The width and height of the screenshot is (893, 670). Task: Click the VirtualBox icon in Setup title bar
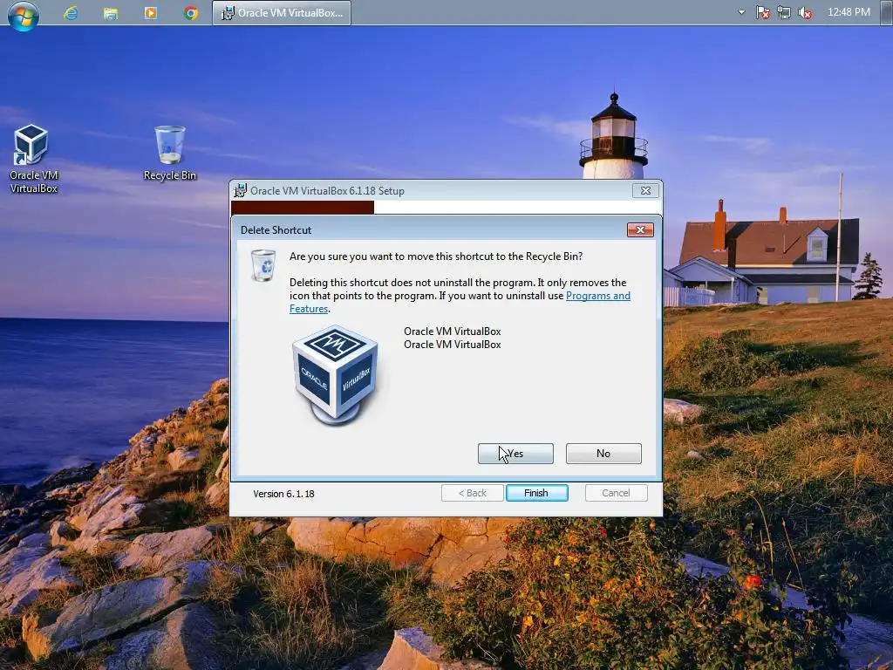point(241,190)
